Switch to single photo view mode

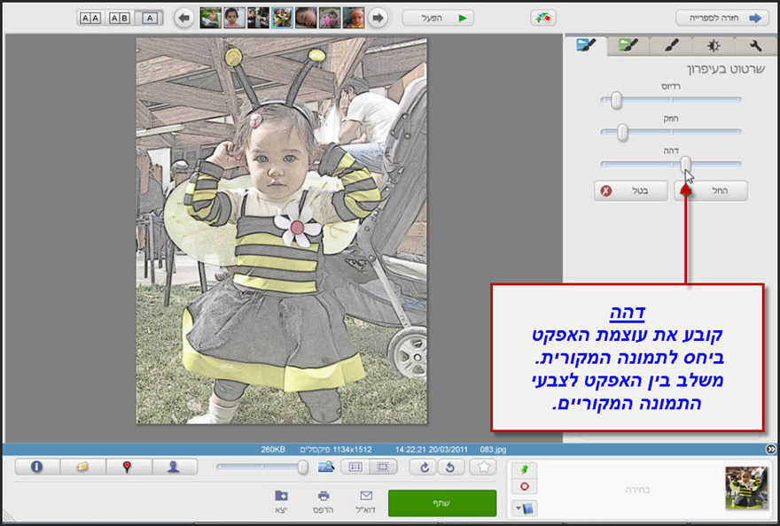[x=147, y=18]
